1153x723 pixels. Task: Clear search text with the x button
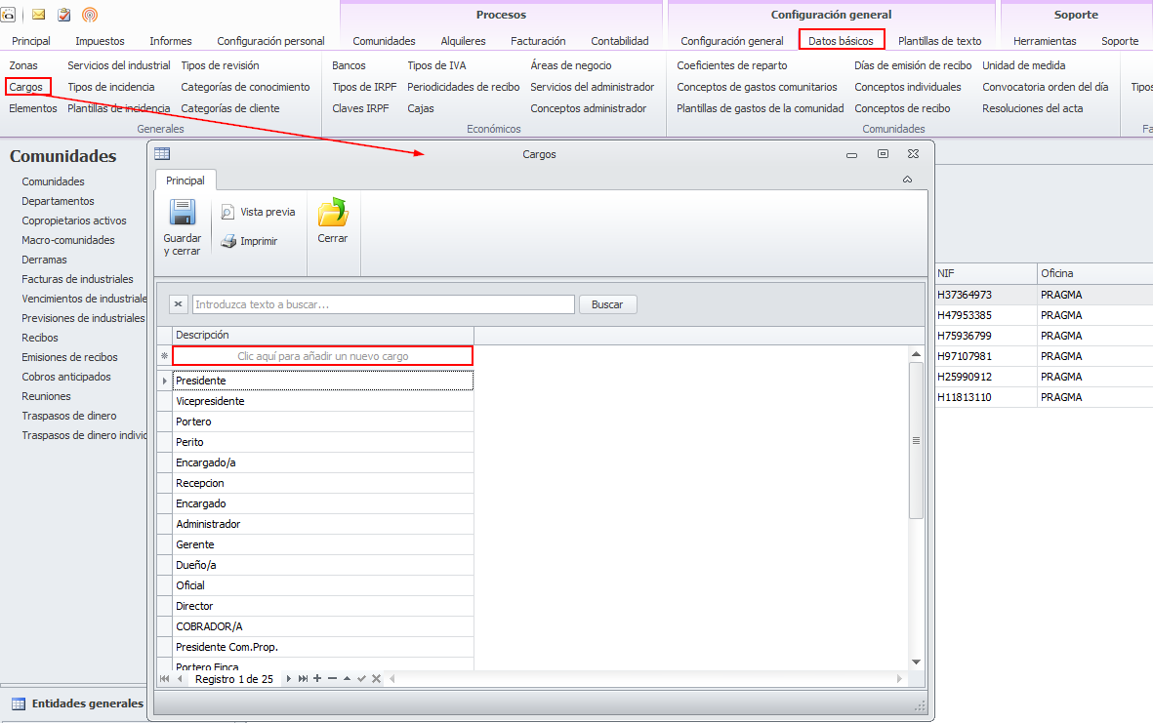tap(178, 304)
